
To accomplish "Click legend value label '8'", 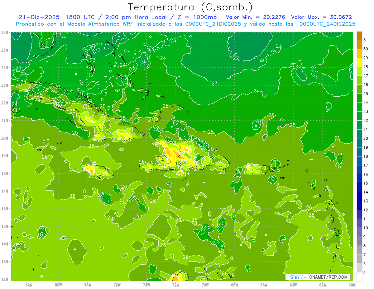I will (365, 246).
